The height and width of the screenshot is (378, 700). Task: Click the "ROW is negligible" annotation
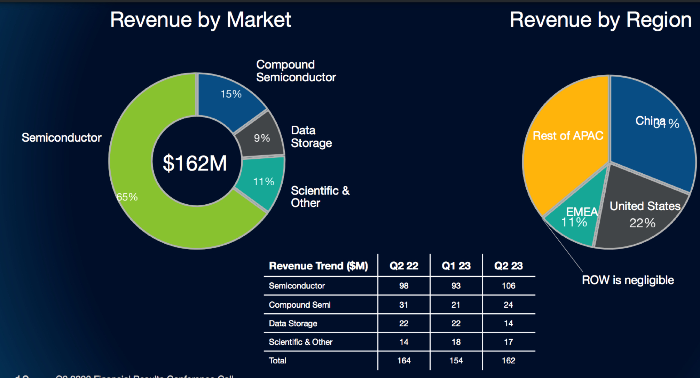coord(628,280)
